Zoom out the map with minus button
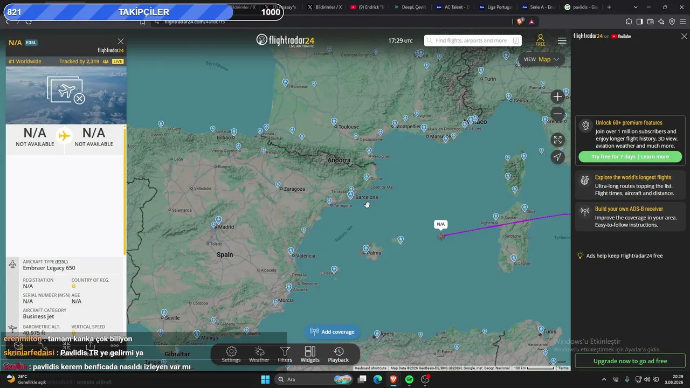The image size is (690, 388). click(558, 114)
